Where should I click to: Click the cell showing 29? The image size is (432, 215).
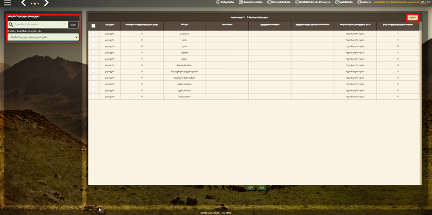click(397, 59)
